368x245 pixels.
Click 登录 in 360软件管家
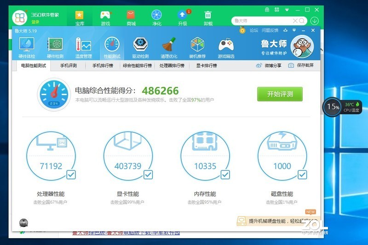coord(35,22)
